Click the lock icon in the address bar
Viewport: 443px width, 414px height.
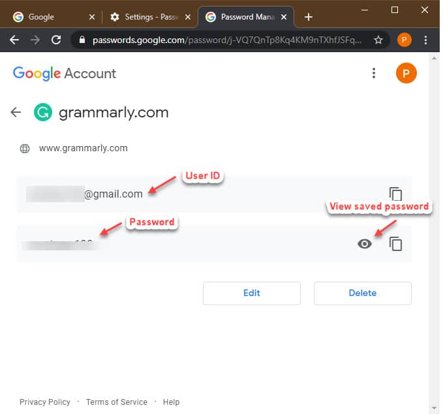[82, 40]
